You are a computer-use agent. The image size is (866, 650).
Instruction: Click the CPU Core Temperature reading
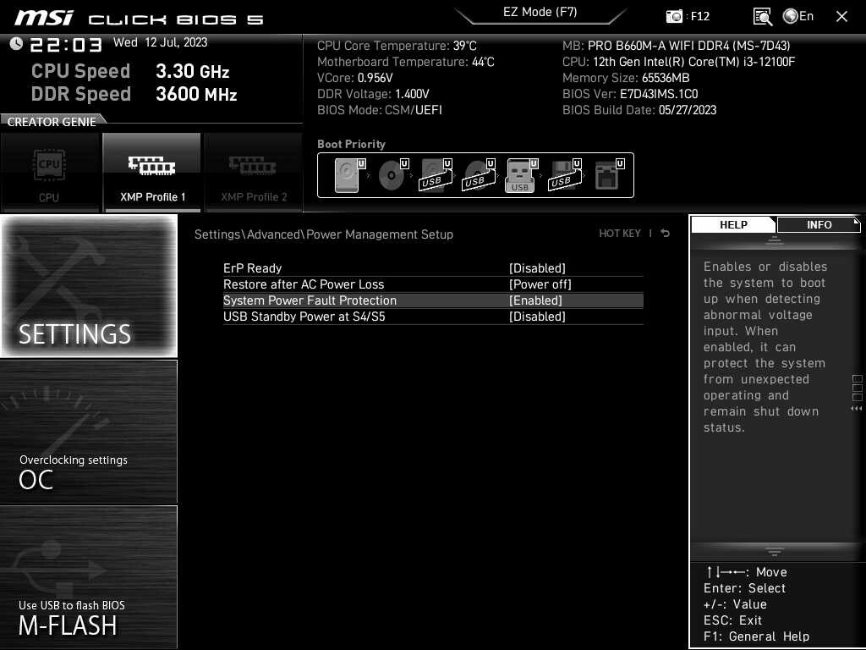click(x=397, y=46)
